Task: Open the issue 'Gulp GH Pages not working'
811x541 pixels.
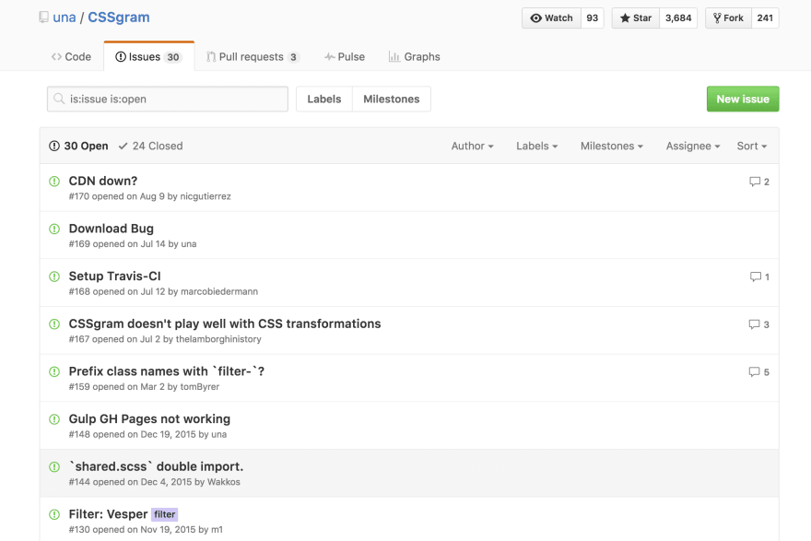Action: click(x=149, y=419)
